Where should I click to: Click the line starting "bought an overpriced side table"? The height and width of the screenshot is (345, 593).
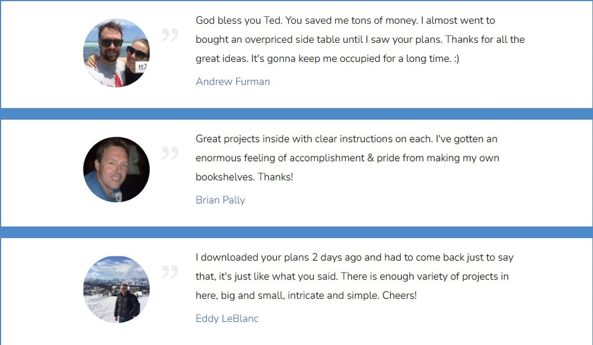tap(360, 39)
